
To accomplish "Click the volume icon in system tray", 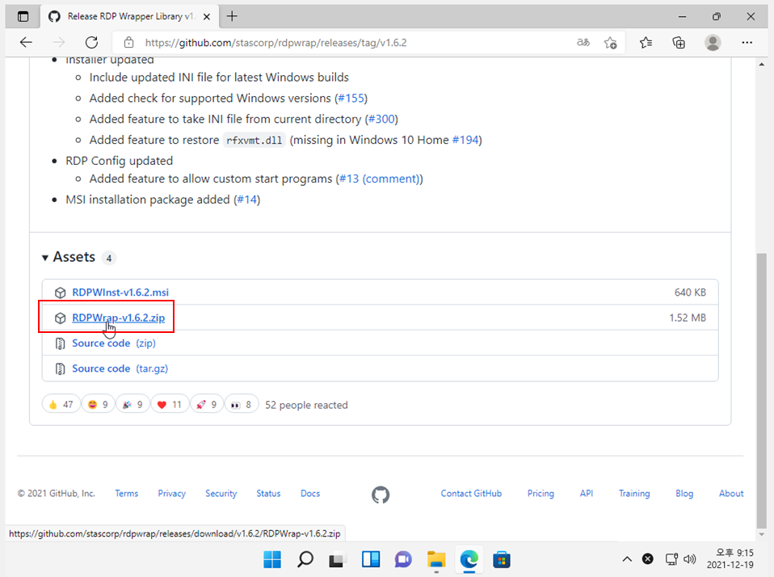I will (690, 558).
